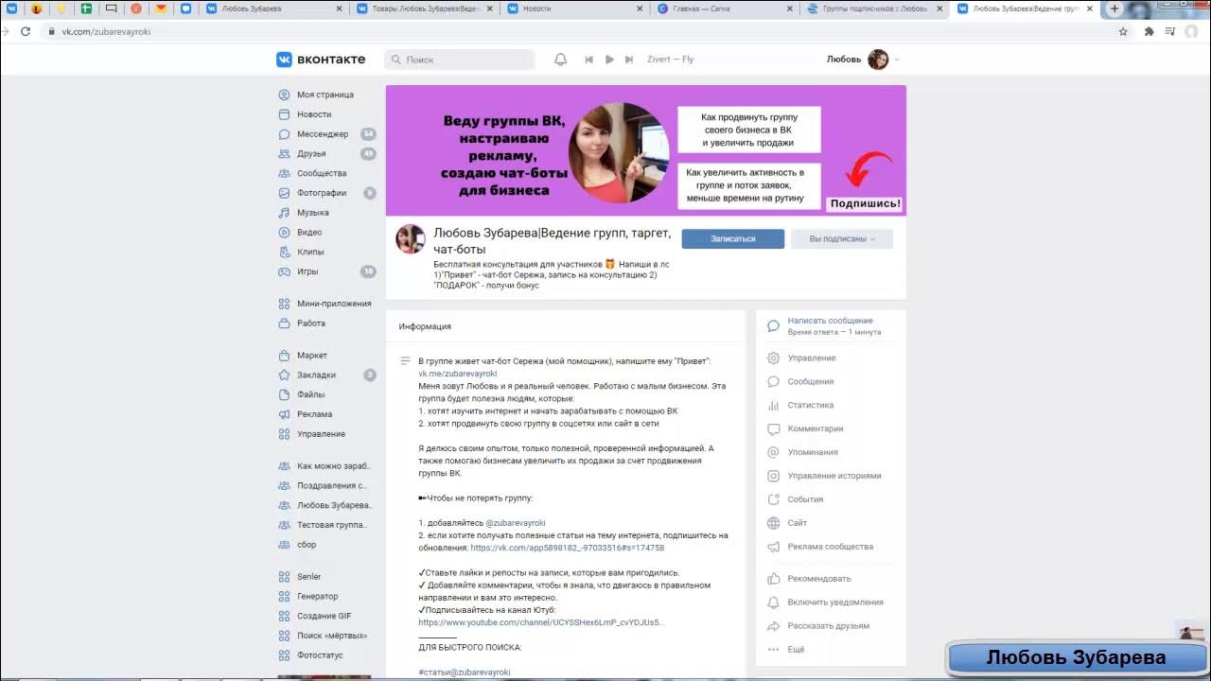Open the Фотостатус app in sidebar
The width and height of the screenshot is (1211, 681).
coord(320,655)
